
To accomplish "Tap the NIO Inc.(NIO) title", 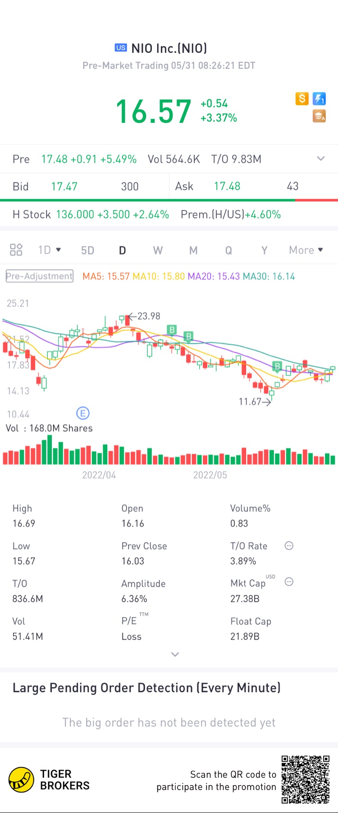I will 169,48.
